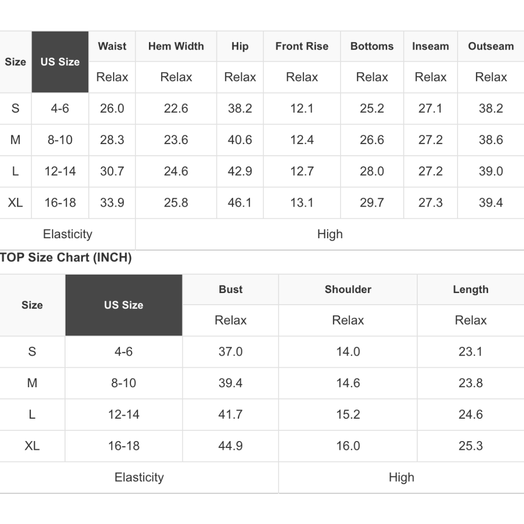Viewport: 524px width, 524px height.
Task: Click the Shoulder column header
Action: click(x=348, y=289)
